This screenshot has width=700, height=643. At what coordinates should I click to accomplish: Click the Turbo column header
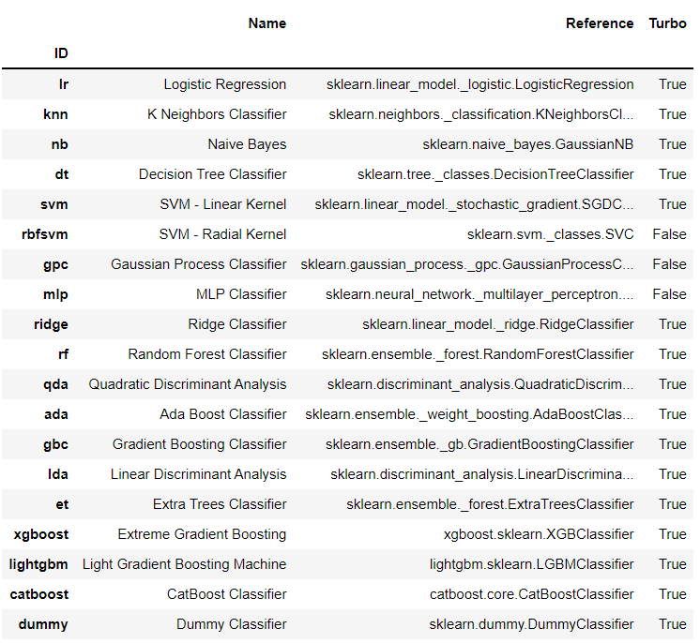(x=667, y=23)
